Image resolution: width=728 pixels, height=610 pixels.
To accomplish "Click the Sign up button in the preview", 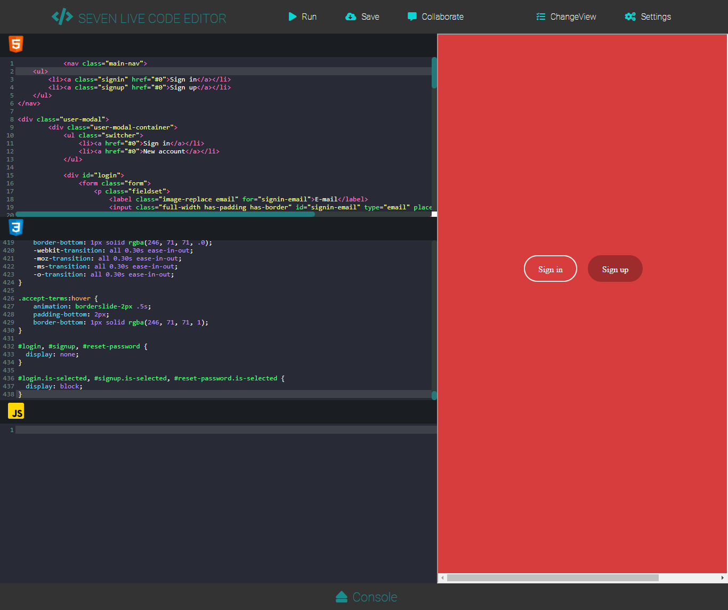I will [614, 269].
